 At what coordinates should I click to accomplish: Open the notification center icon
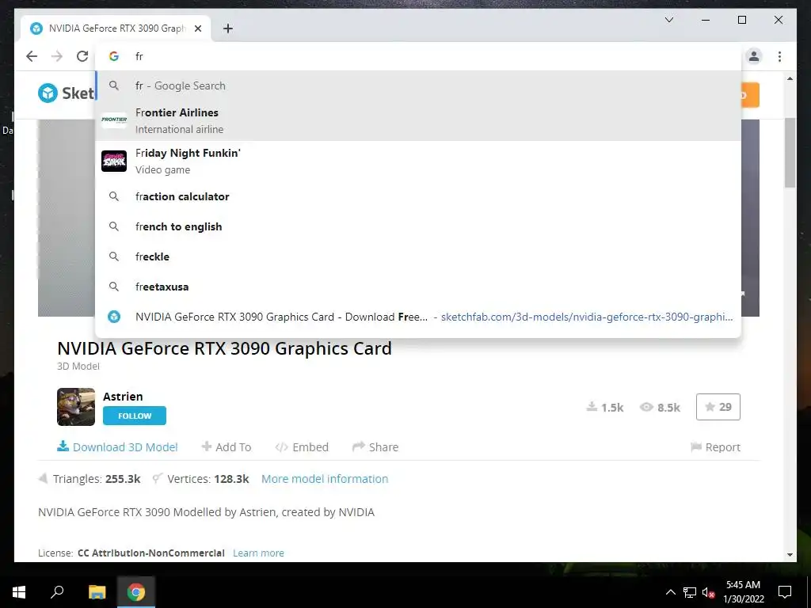click(x=785, y=592)
